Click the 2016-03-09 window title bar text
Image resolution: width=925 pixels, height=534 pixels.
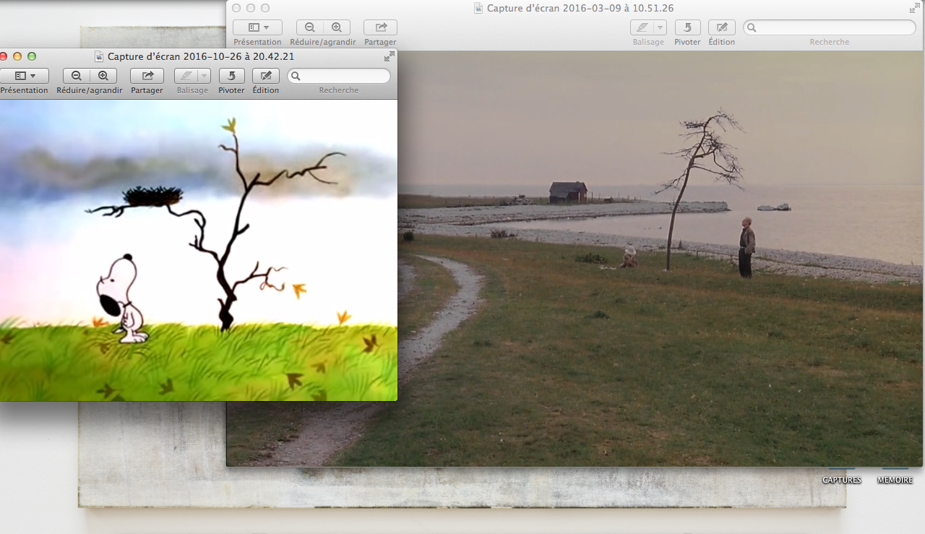click(x=580, y=8)
